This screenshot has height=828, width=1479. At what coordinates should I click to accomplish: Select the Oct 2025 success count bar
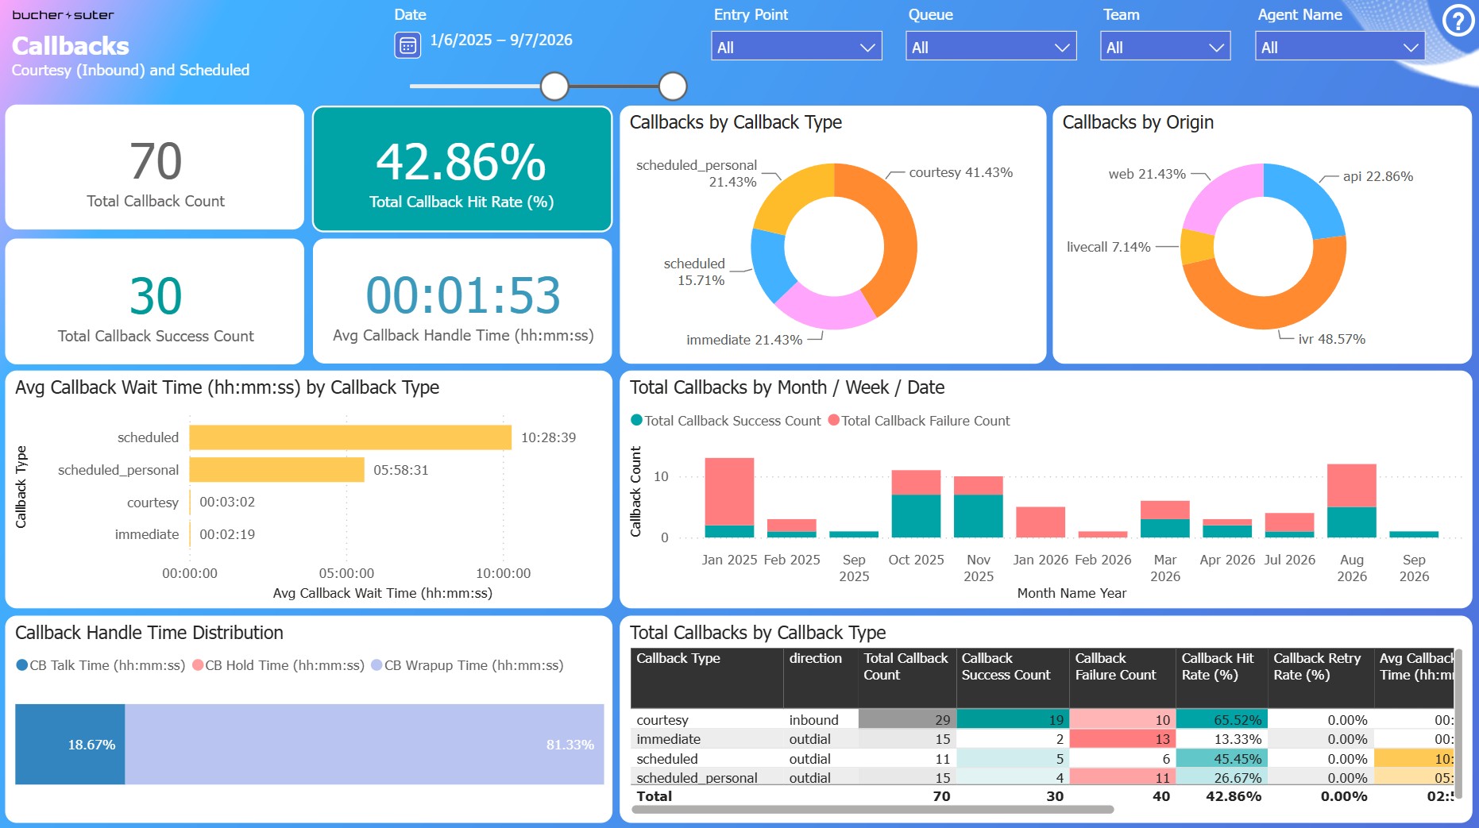916,516
